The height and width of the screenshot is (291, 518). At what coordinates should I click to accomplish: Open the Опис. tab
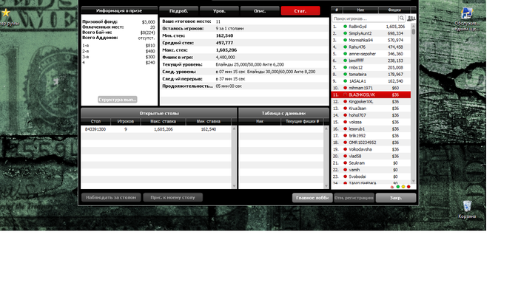click(260, 11)
